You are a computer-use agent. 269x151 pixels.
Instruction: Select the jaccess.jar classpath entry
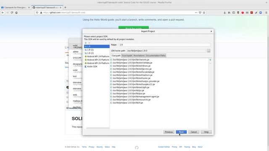click(132, 69)
